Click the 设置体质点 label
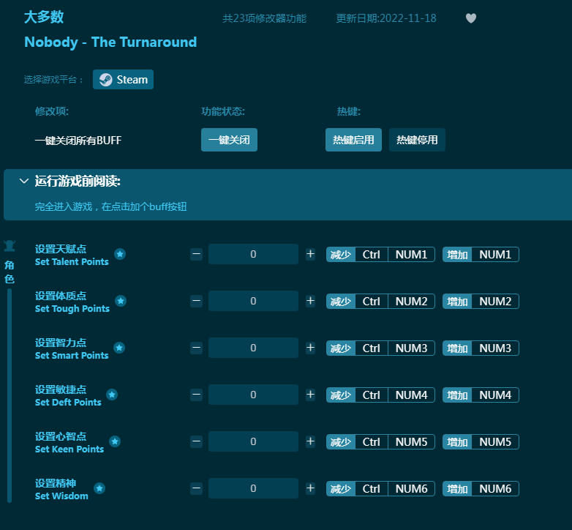The width and height of the screenshot is (572, 530). [61, 296]
